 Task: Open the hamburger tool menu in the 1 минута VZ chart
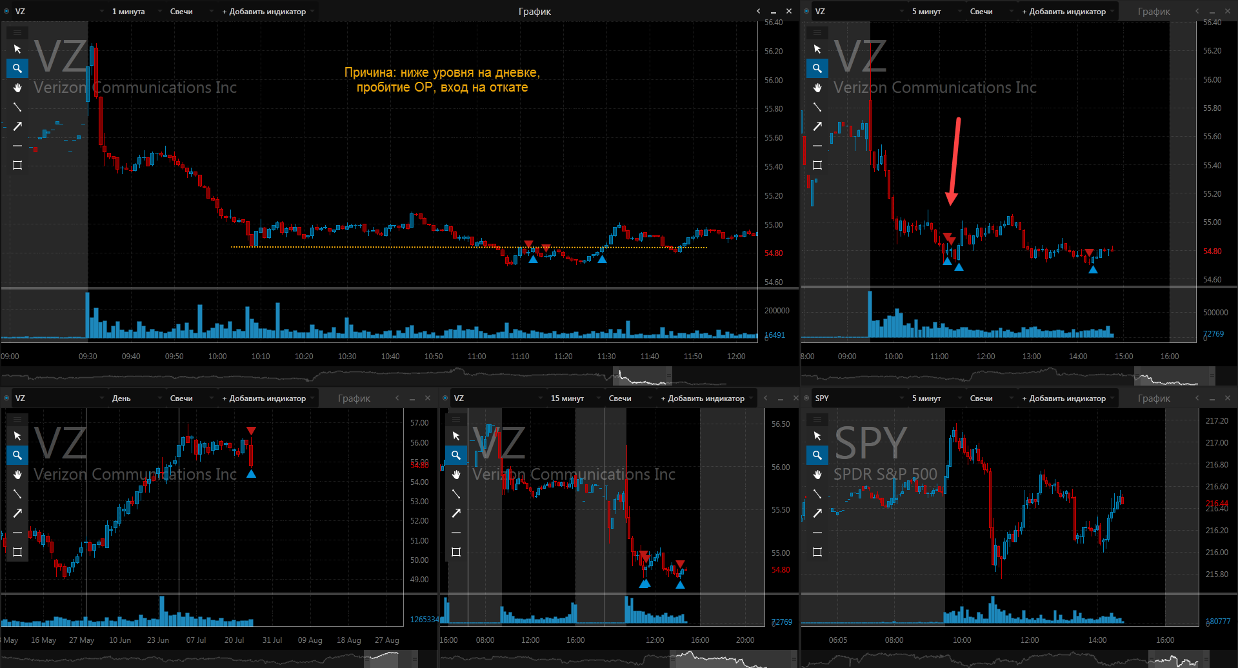pos(17,32)
